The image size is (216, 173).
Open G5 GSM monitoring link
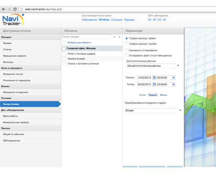pyautogui.click(x=159, y=20)
